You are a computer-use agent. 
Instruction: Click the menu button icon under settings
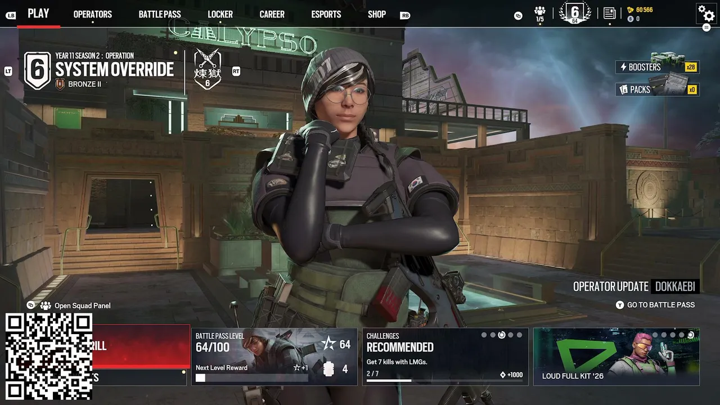point(706,28)
